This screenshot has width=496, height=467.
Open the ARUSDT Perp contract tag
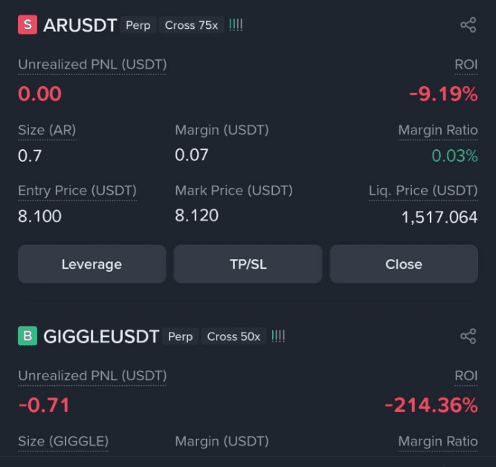point(138,25)
